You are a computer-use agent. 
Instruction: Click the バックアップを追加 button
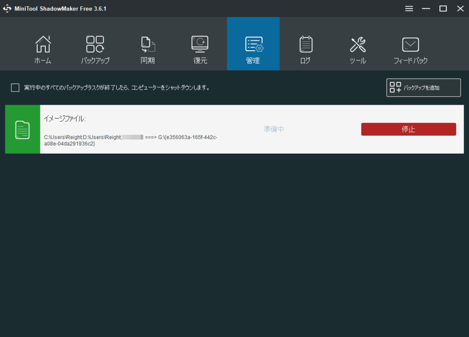[423, 88]
